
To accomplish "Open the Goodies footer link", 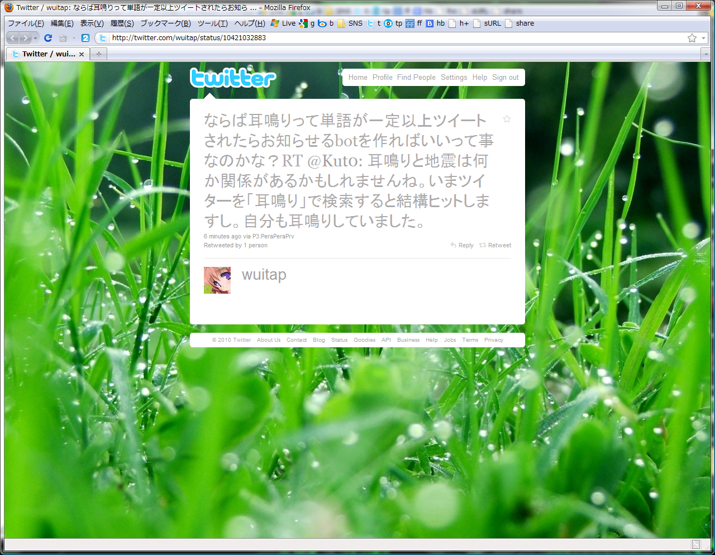I will click(x=364, y=340).
